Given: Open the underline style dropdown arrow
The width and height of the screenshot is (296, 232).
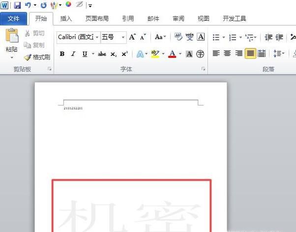Looking at the screenshot, I should (x=93, y=53).
